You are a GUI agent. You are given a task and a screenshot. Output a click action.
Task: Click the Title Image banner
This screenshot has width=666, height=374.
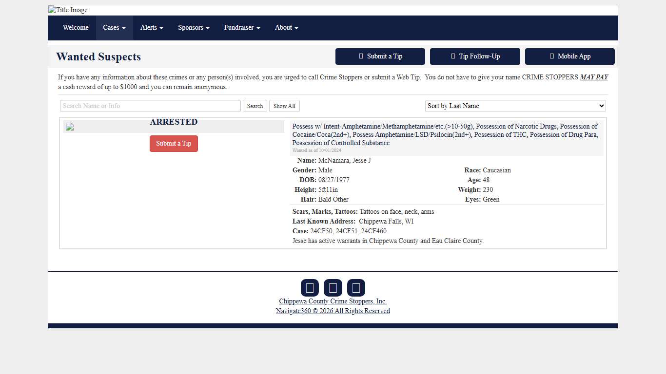pyautogui.click(x=68, y=10)
